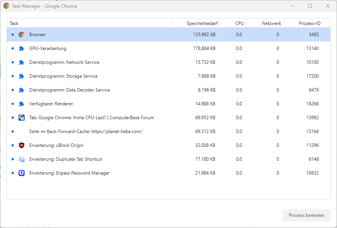Select Dienstprogramm: Data Decoder Service row
Viewport: 337px width, 228px height.
pos(169,90)
